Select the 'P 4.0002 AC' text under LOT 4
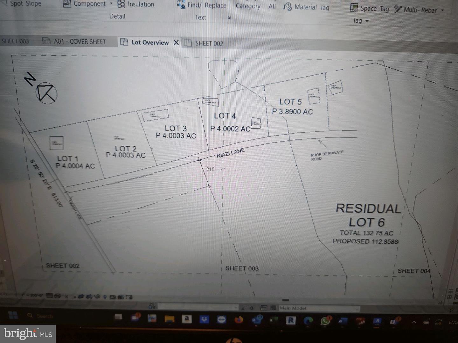Screen dimensions: 458x343 coord(230,129)
